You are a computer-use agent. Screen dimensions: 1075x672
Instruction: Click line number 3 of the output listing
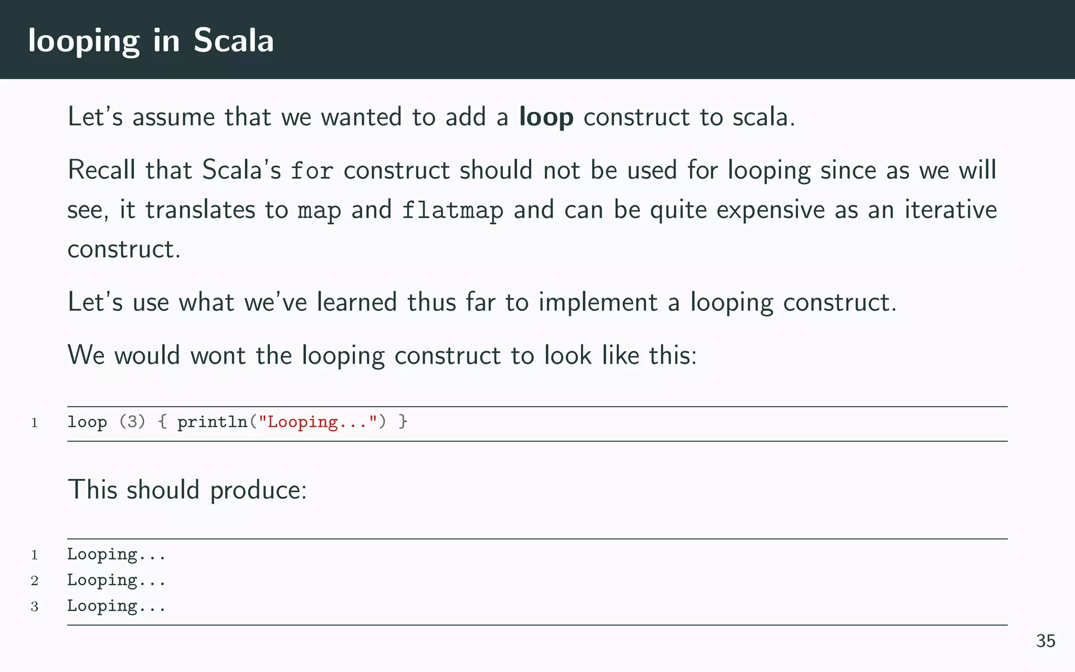pos(35,607)
